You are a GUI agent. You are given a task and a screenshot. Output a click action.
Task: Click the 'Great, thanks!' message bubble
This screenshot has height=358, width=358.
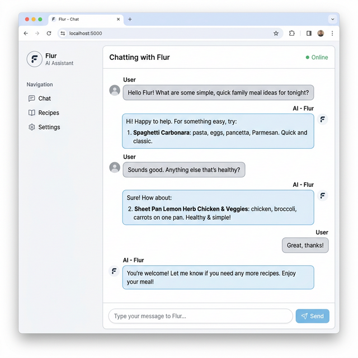click(305, 245)
